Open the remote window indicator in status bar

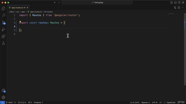point(2,103)
